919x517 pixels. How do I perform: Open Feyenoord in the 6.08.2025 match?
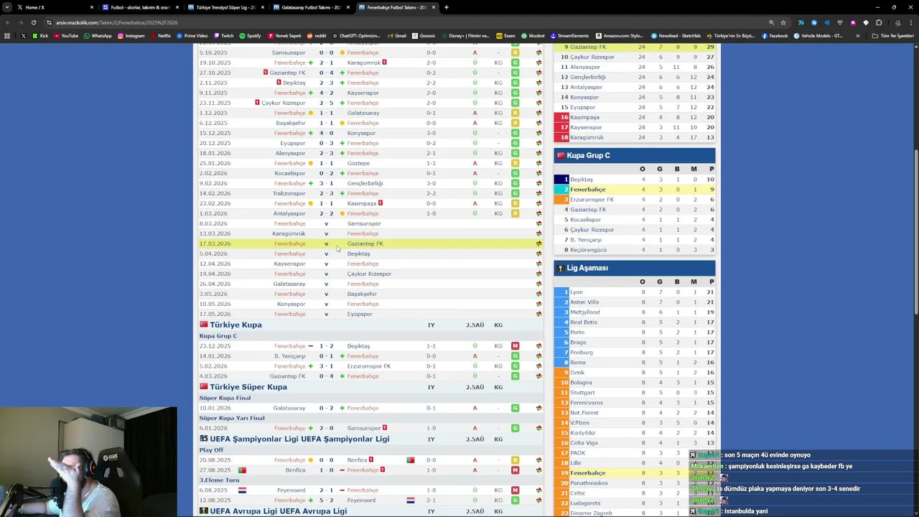tap(291, 490)
